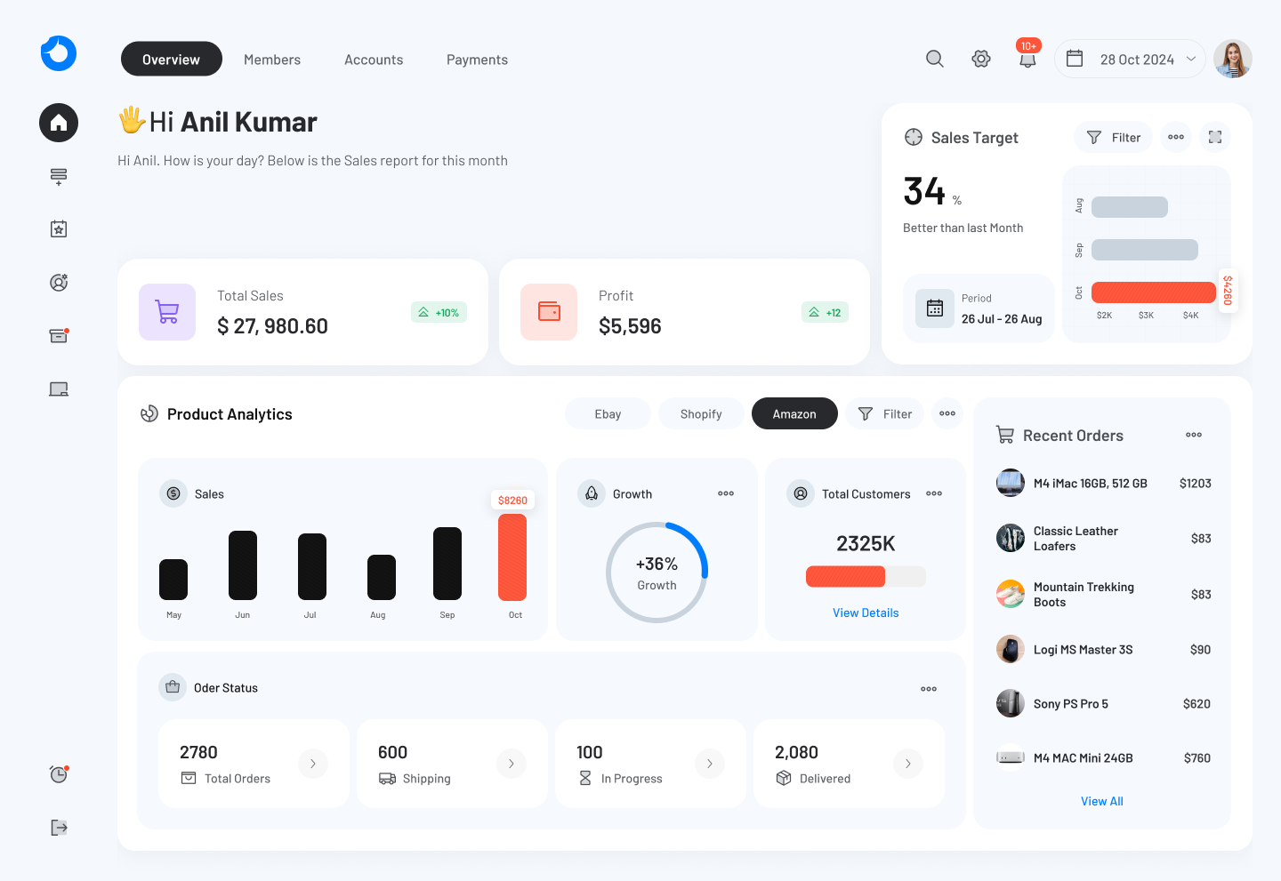Open the laptop sidebar icon

pos(59,389)
